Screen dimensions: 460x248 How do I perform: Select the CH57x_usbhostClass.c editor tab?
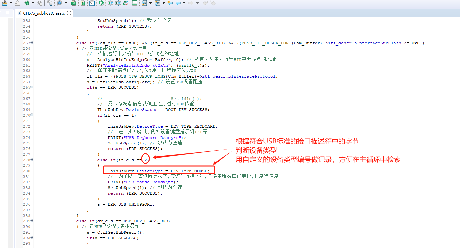tap(44, 13)
